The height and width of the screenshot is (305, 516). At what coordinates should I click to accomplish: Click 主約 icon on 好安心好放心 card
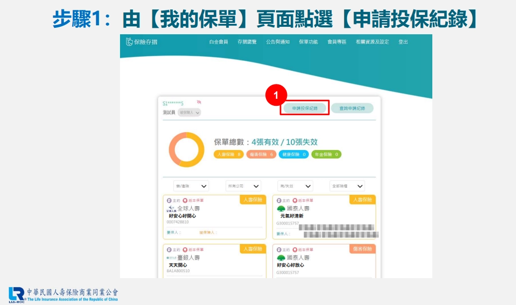pos(279,249)
